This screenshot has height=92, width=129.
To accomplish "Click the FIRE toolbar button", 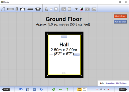I will (94, 9).
